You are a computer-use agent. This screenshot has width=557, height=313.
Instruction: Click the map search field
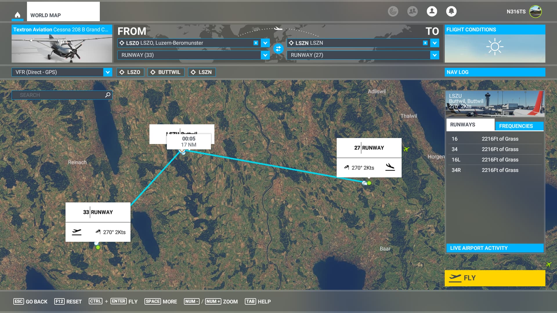click(58, 95)
